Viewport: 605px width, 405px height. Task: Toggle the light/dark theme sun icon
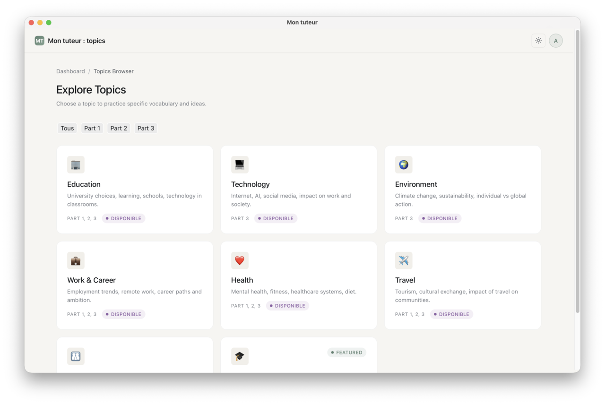[x=538, y=41]
